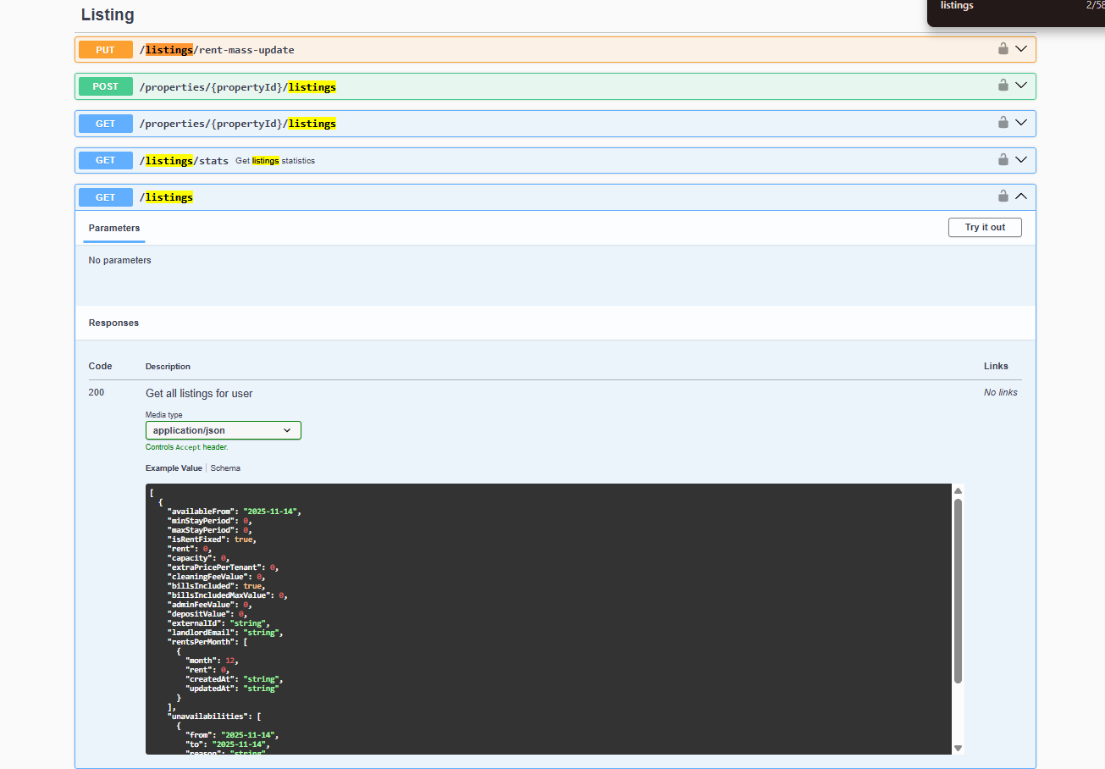
Task: Click the "depositValue" line in example
Action: click(207, 614)
